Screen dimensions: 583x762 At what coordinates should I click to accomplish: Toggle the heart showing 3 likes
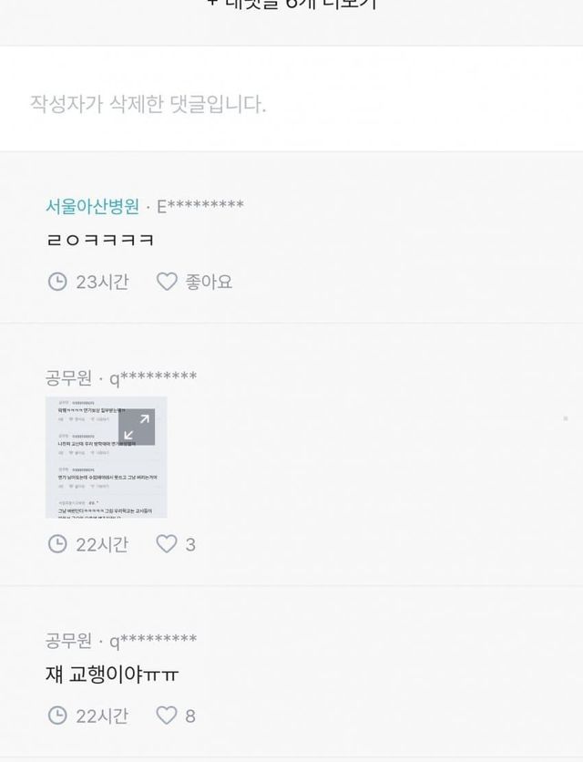(x=166, y=544)
